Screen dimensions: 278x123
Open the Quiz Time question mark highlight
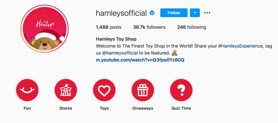pos(181,90)
